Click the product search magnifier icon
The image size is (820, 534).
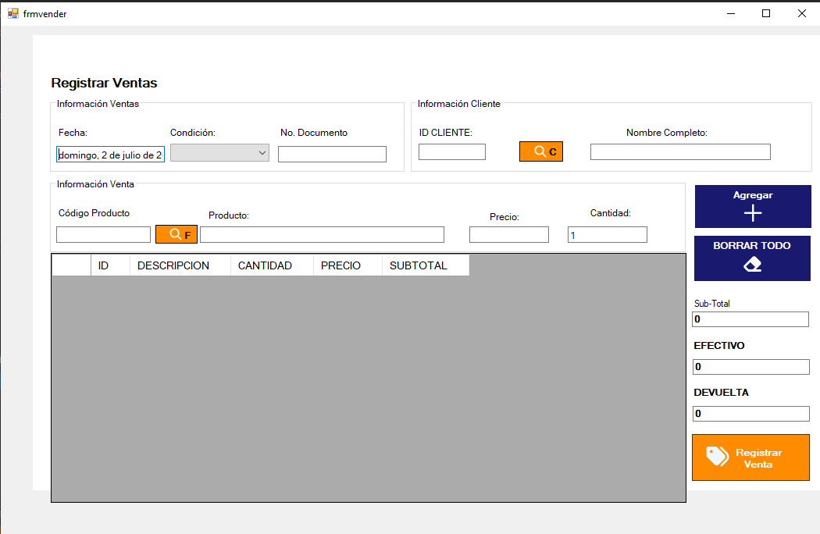(x=176, y=233)
